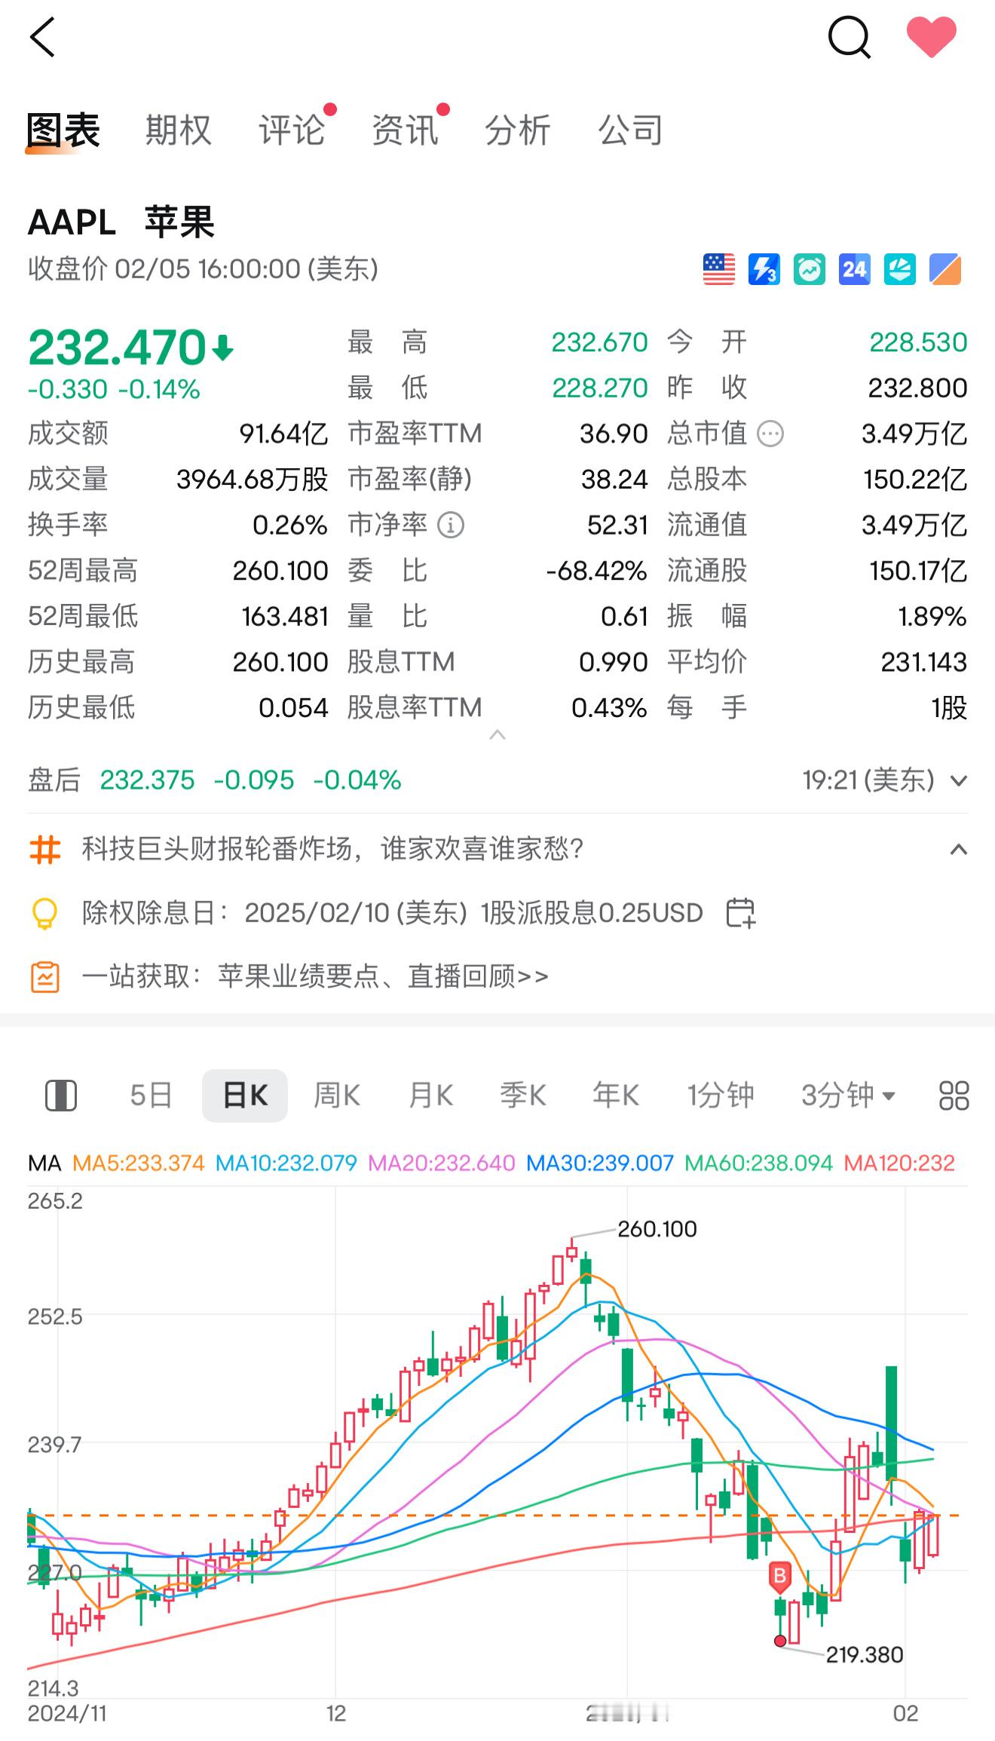Screen dimensions: 995x1741
Task: Tap the 盘后 price 232.375
Action: [x=148, y=780]
